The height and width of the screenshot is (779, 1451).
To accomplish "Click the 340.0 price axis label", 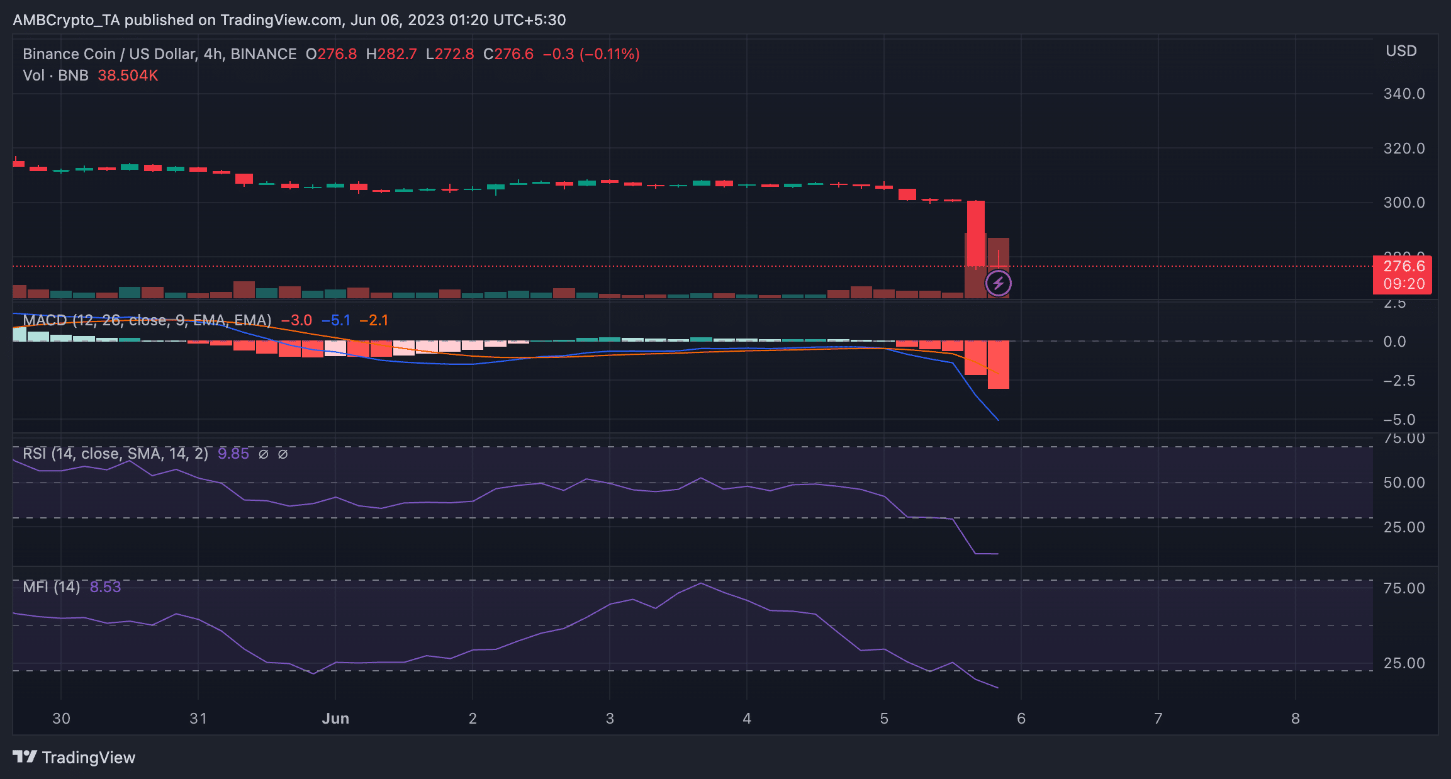I will pos(1404,94).
